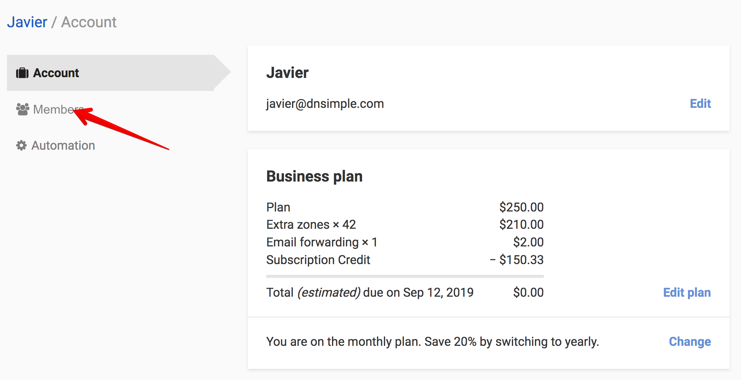Change billing to the yearly plan
Viewport: 741px width, 380px height.
(690, 342)
